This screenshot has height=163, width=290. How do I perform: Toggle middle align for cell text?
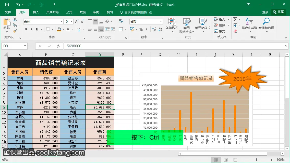coord(95,21)
